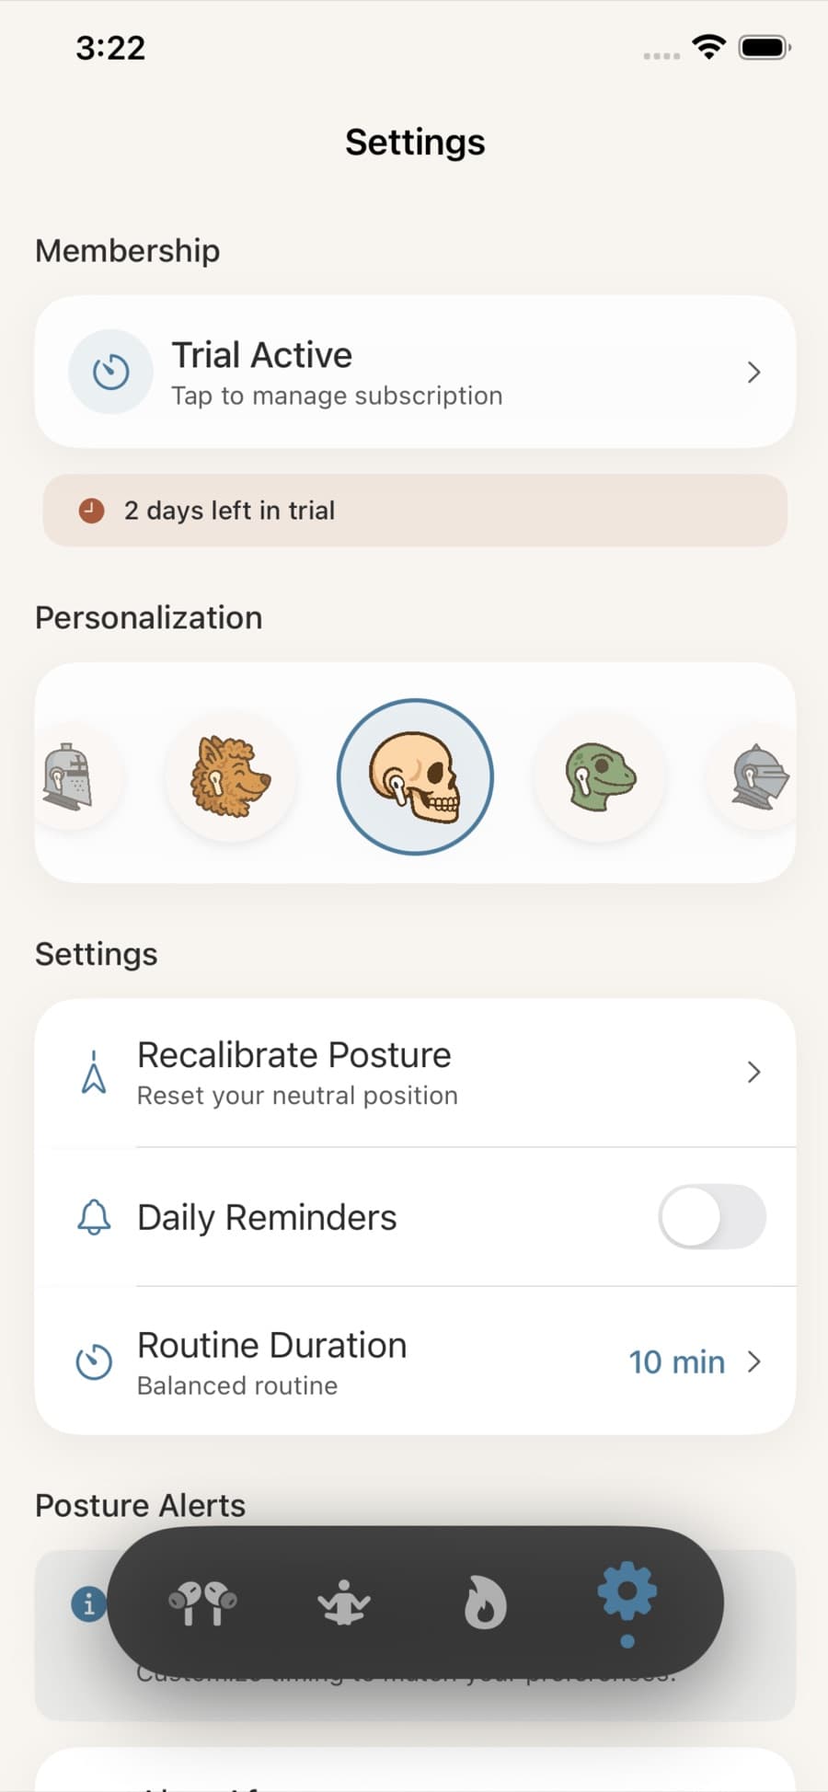Tap the info icon under Posture Alerts
This screenshot has width=828, height=1792.
88,1605
